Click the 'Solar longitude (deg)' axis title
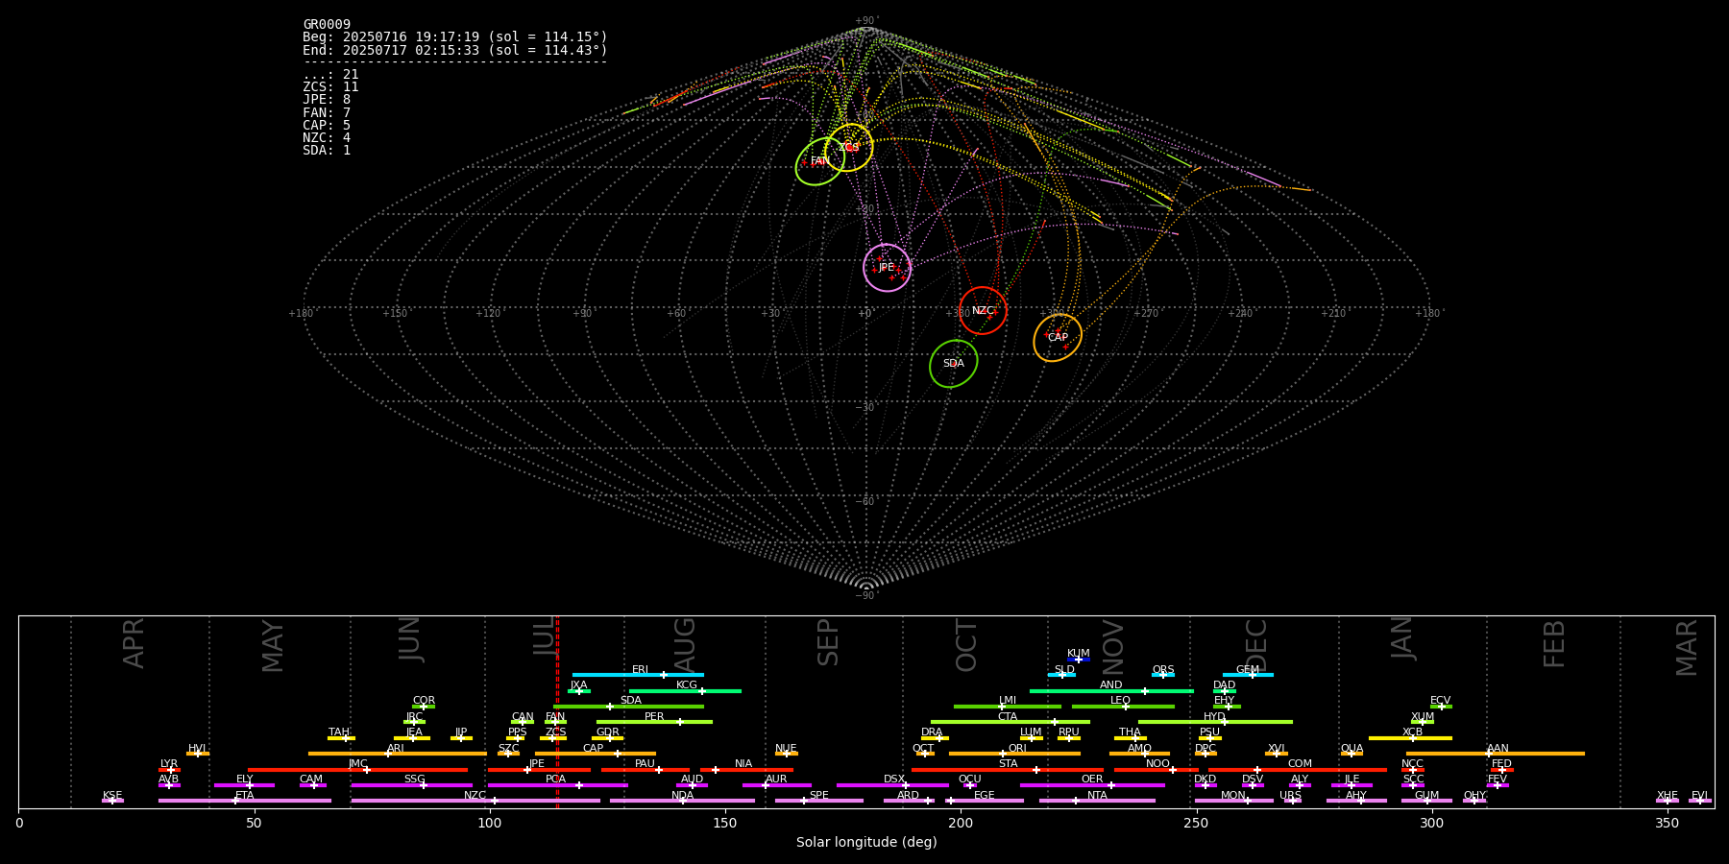1729x864 pixels. [866, 843]
